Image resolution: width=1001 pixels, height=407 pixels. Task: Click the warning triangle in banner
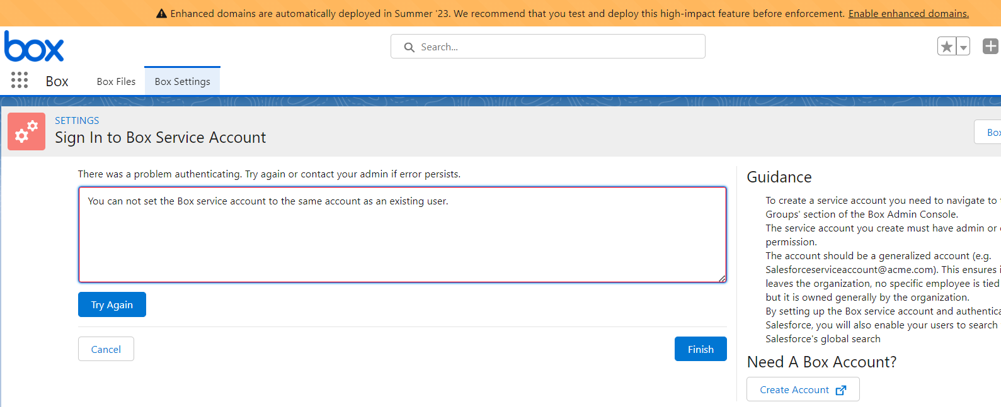tap(161, 13)
